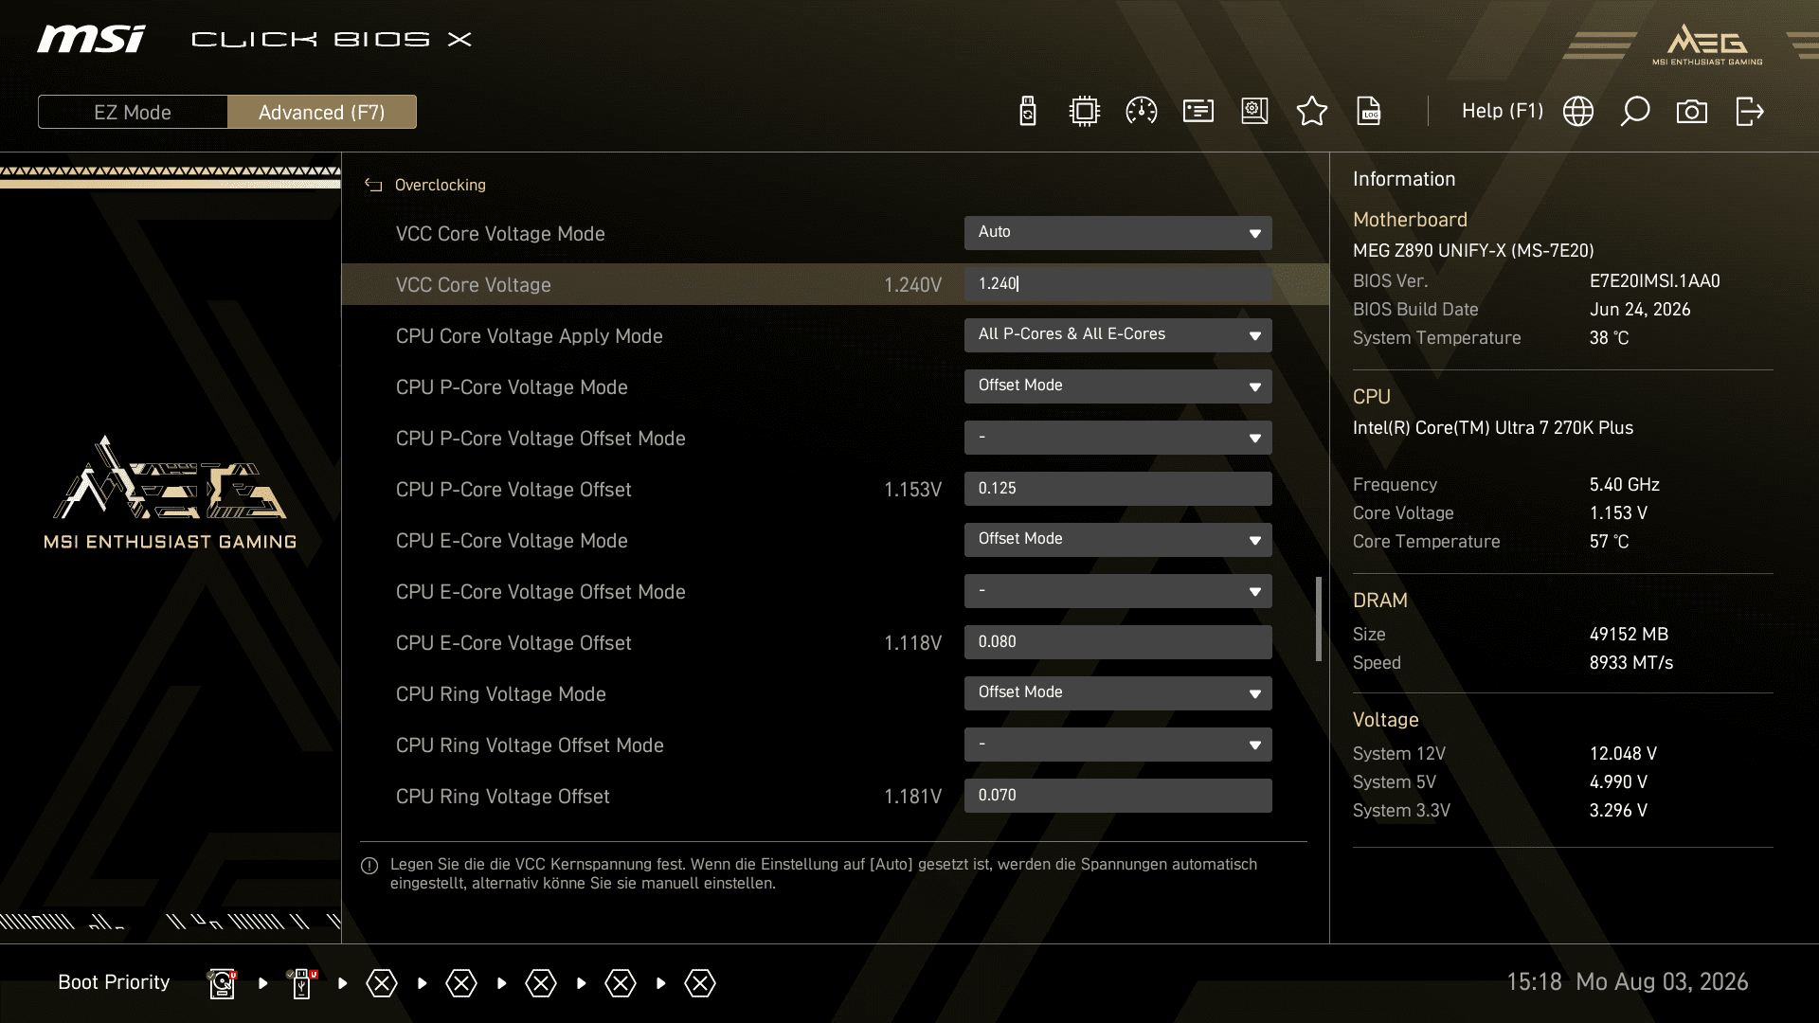Open the CPU E-Core Voltage Mode dropdown
The image size is (1819, 1023).
point(1118,540)
